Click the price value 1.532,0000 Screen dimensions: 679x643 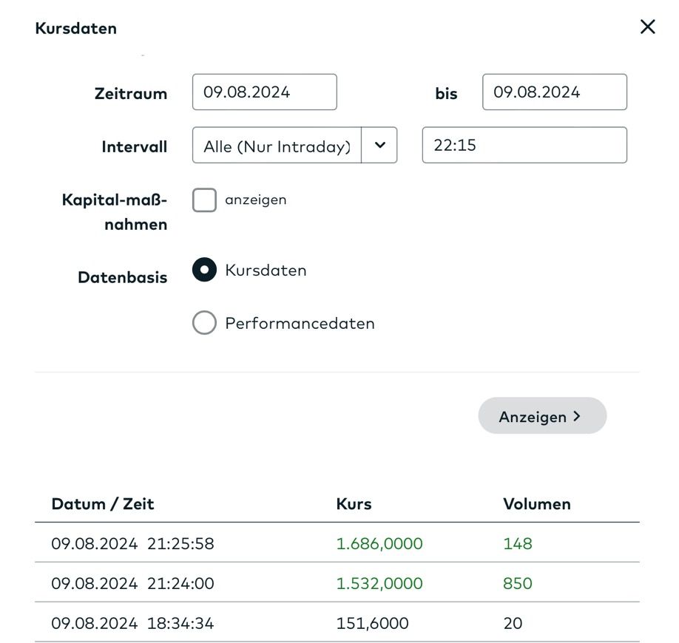pos(379,584)
